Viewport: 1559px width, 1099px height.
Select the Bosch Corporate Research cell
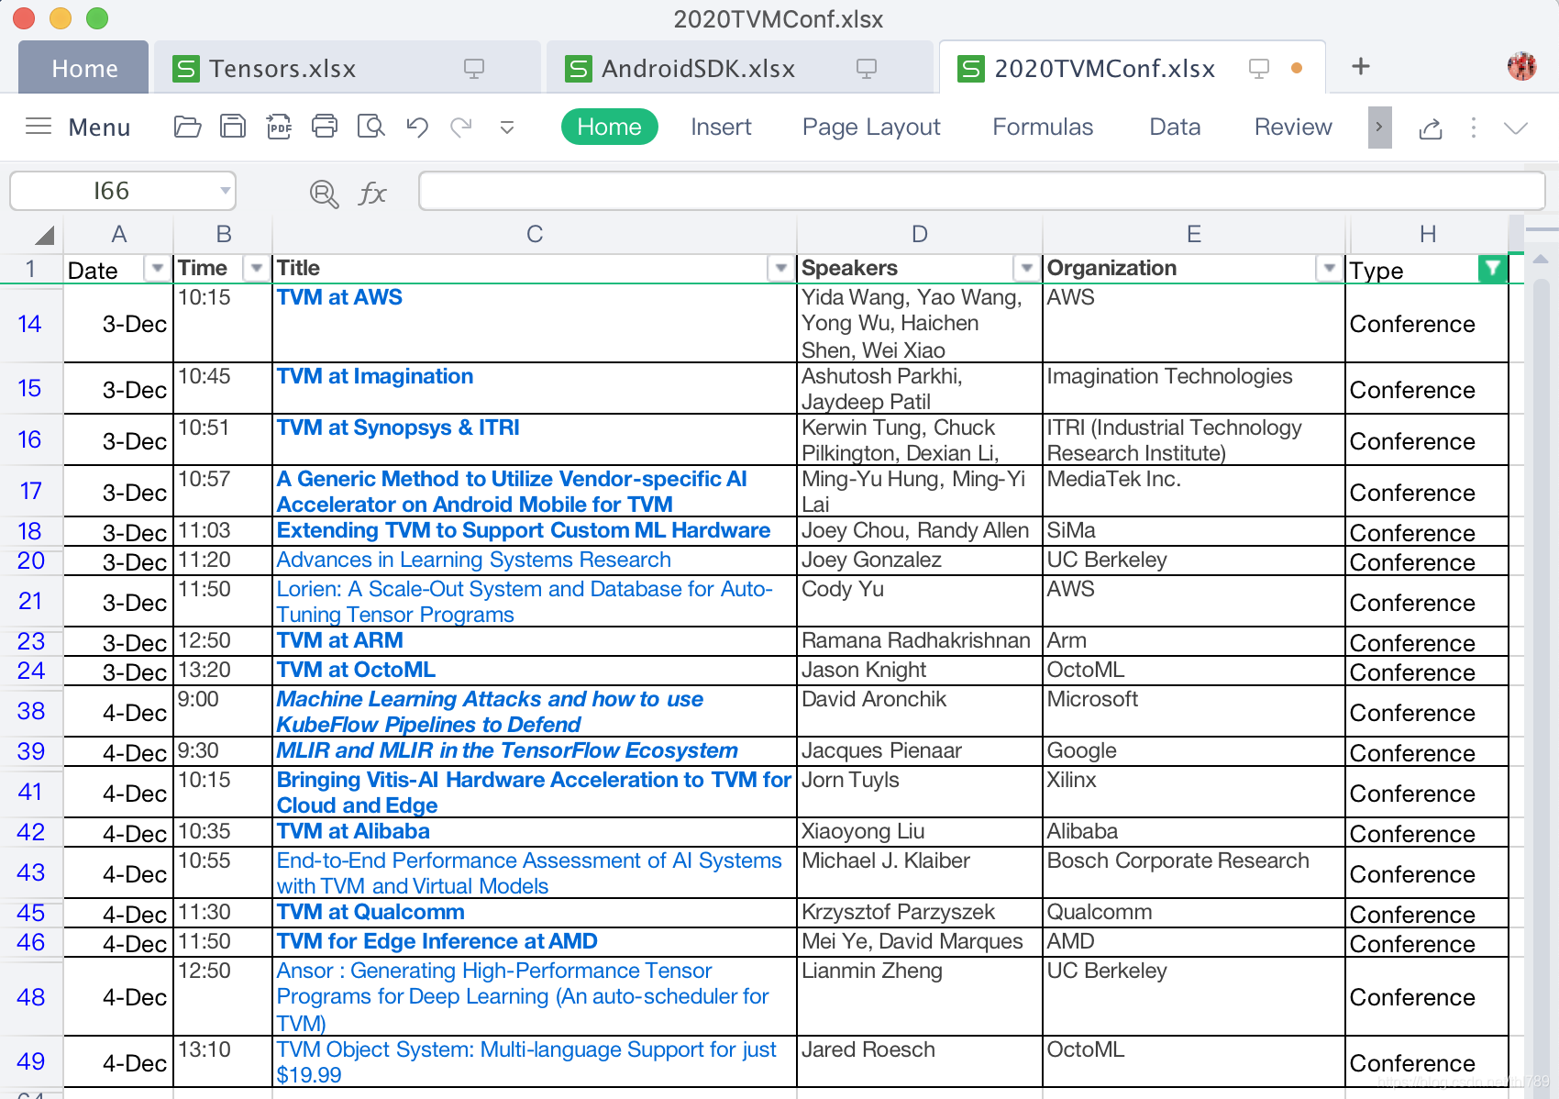1194,872
